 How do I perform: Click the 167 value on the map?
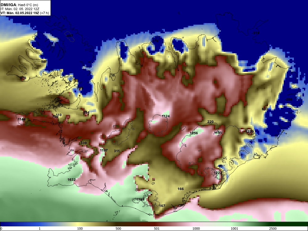coord(162,206)
